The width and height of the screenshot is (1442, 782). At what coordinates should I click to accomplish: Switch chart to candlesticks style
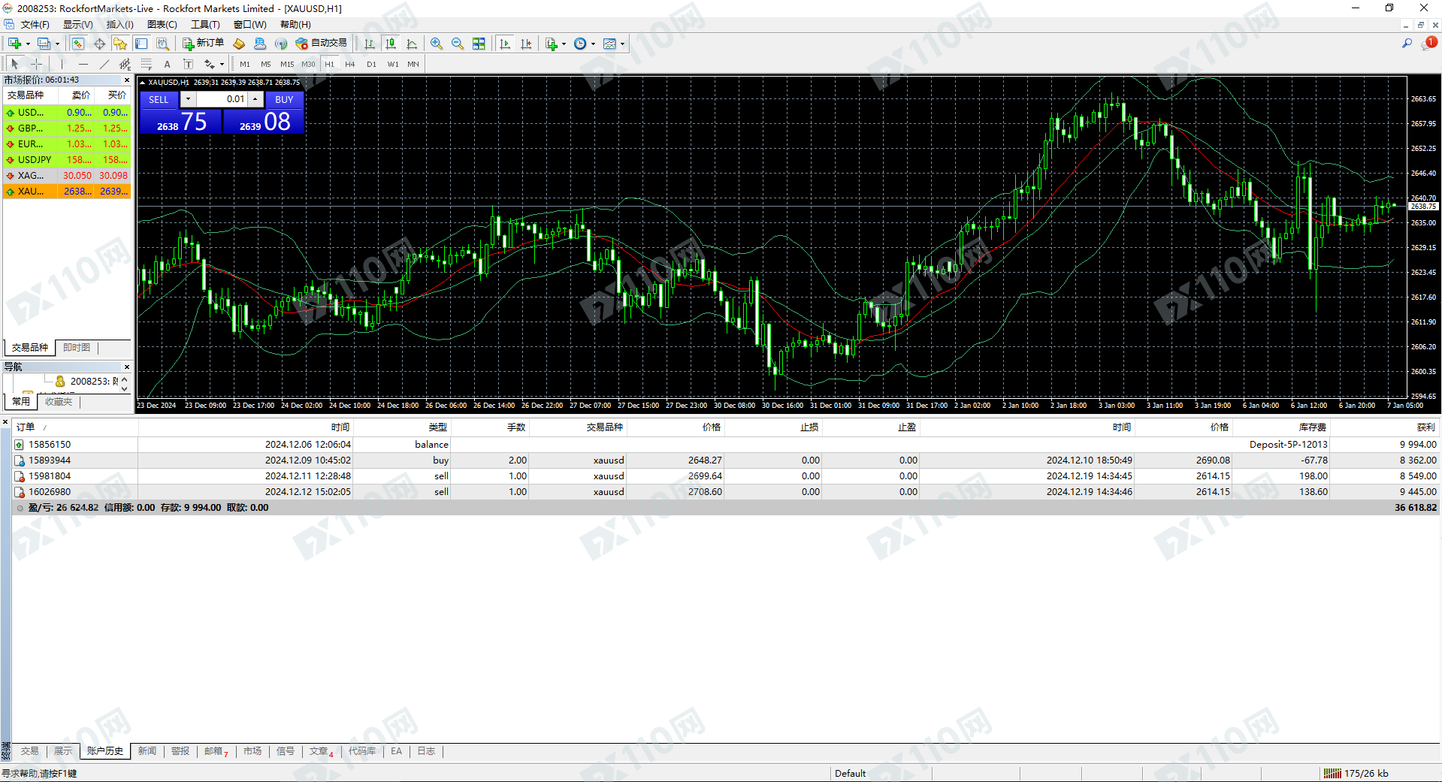click(391, 44)
